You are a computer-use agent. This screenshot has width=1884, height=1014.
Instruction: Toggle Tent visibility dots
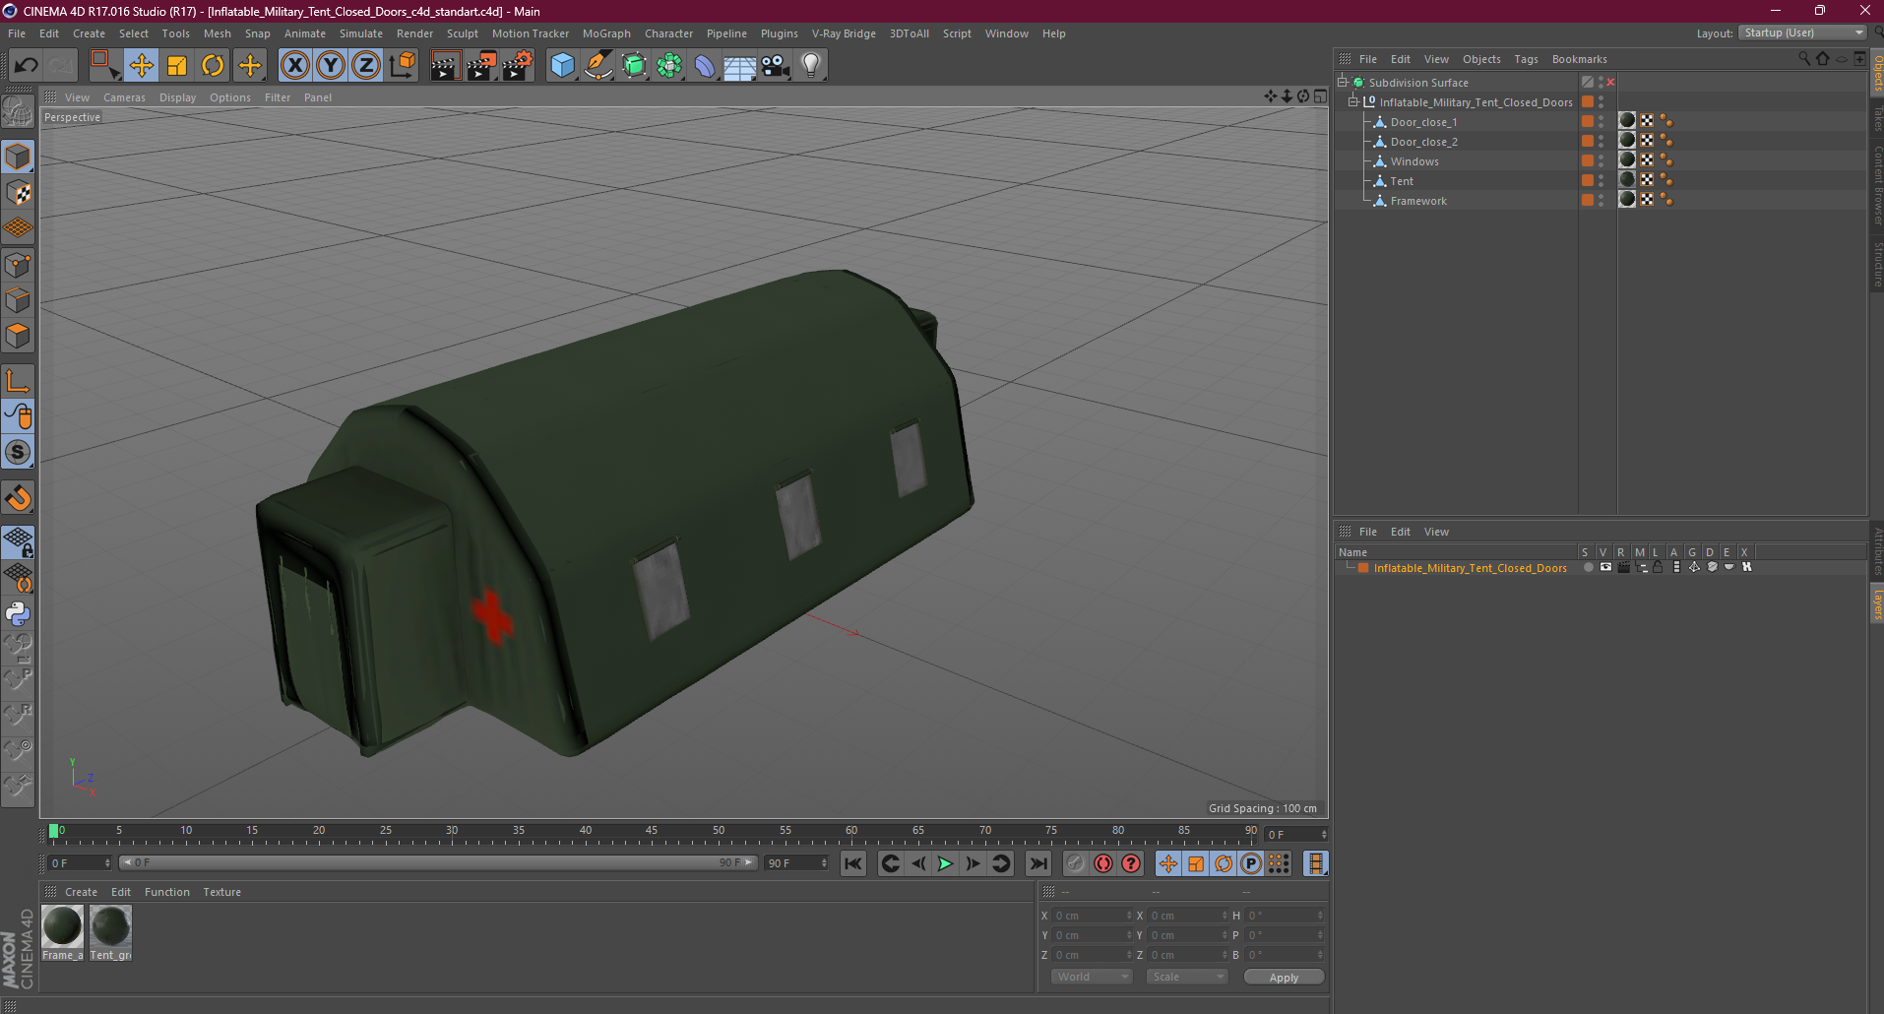[1601, 181]
